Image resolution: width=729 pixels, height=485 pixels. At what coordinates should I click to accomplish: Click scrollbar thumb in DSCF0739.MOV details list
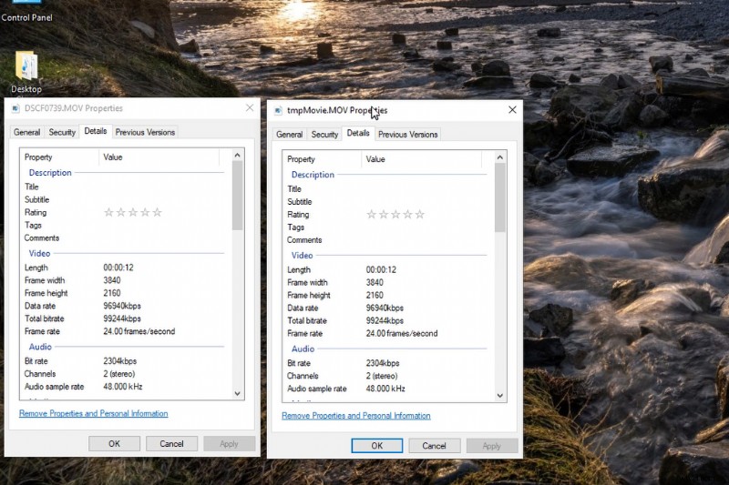pos(238,196)
